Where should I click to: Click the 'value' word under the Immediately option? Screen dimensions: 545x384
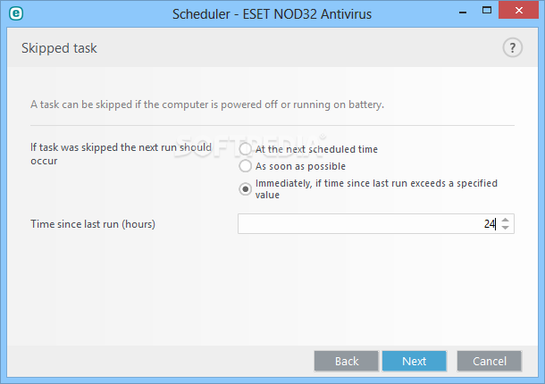[x=267, y=195]
